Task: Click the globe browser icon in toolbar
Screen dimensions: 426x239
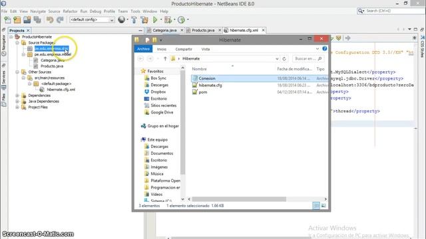Action: pyautogui.click(x=121, y=19)
